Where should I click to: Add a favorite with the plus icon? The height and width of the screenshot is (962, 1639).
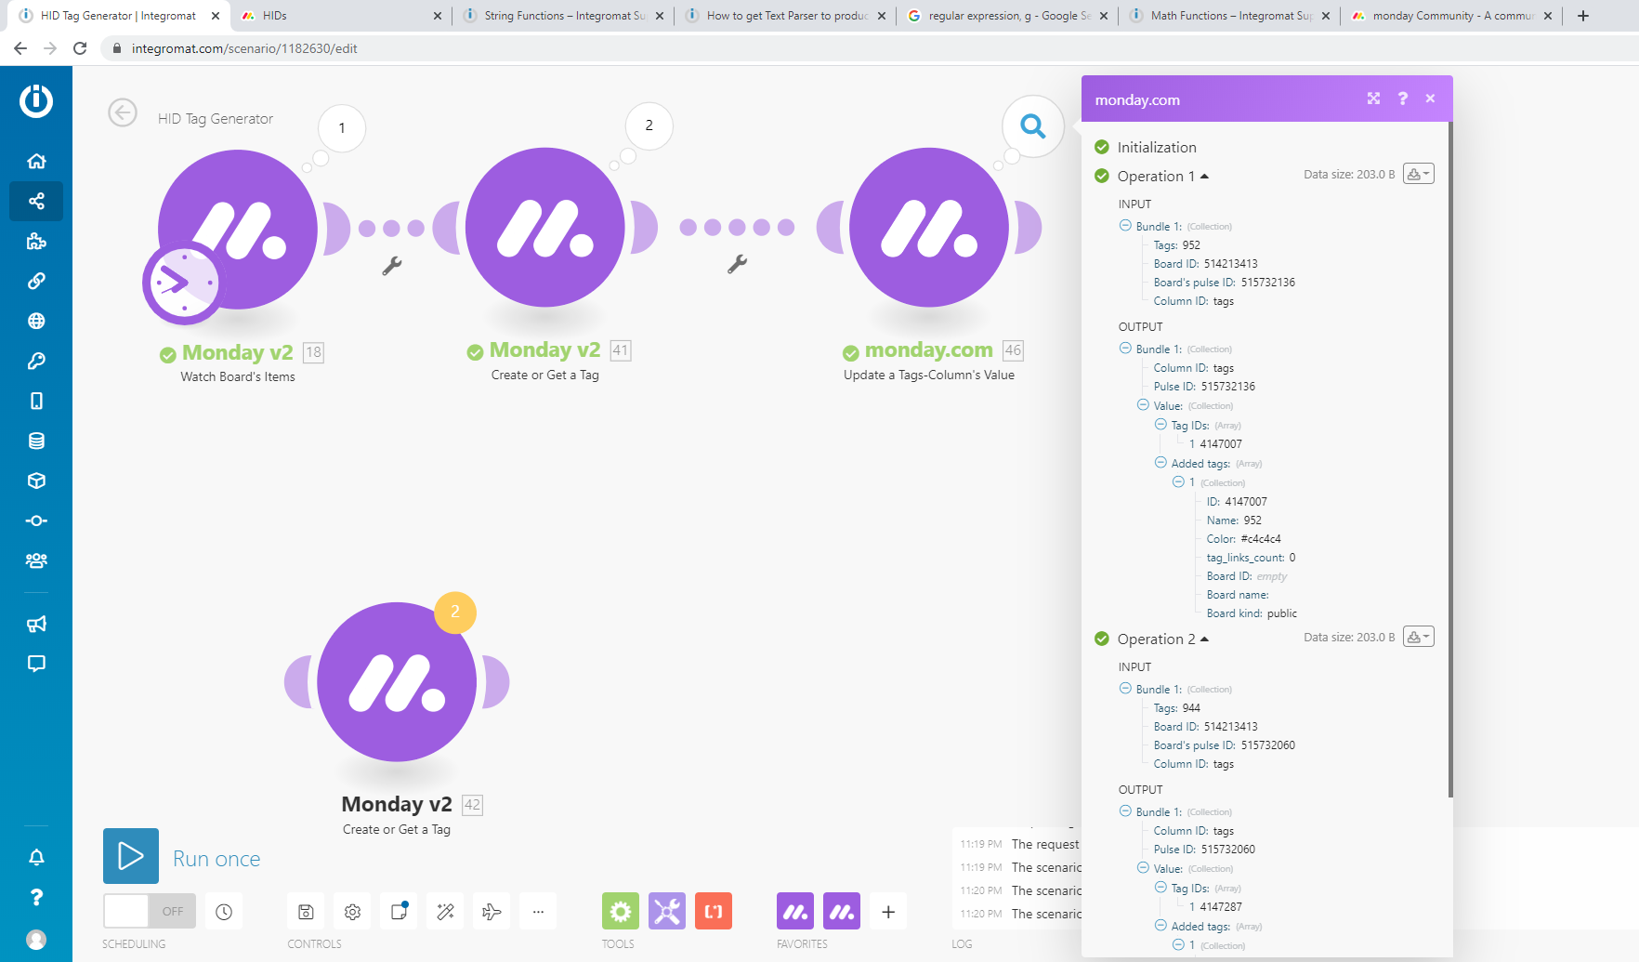(888, 912)
